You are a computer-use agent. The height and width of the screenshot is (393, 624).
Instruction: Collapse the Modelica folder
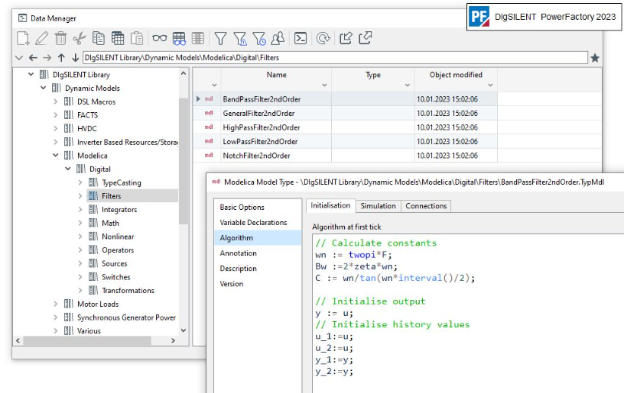55,155
